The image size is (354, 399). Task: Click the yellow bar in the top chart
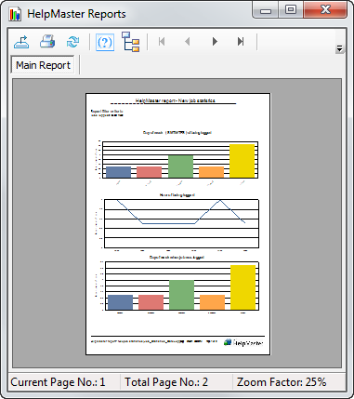pyautogui.click(x=243, y=161)
